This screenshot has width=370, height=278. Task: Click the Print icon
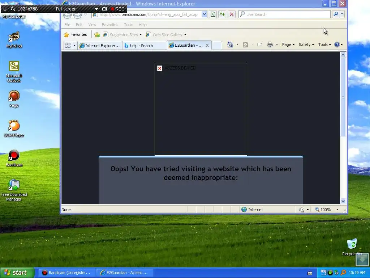tap(270, 45)
